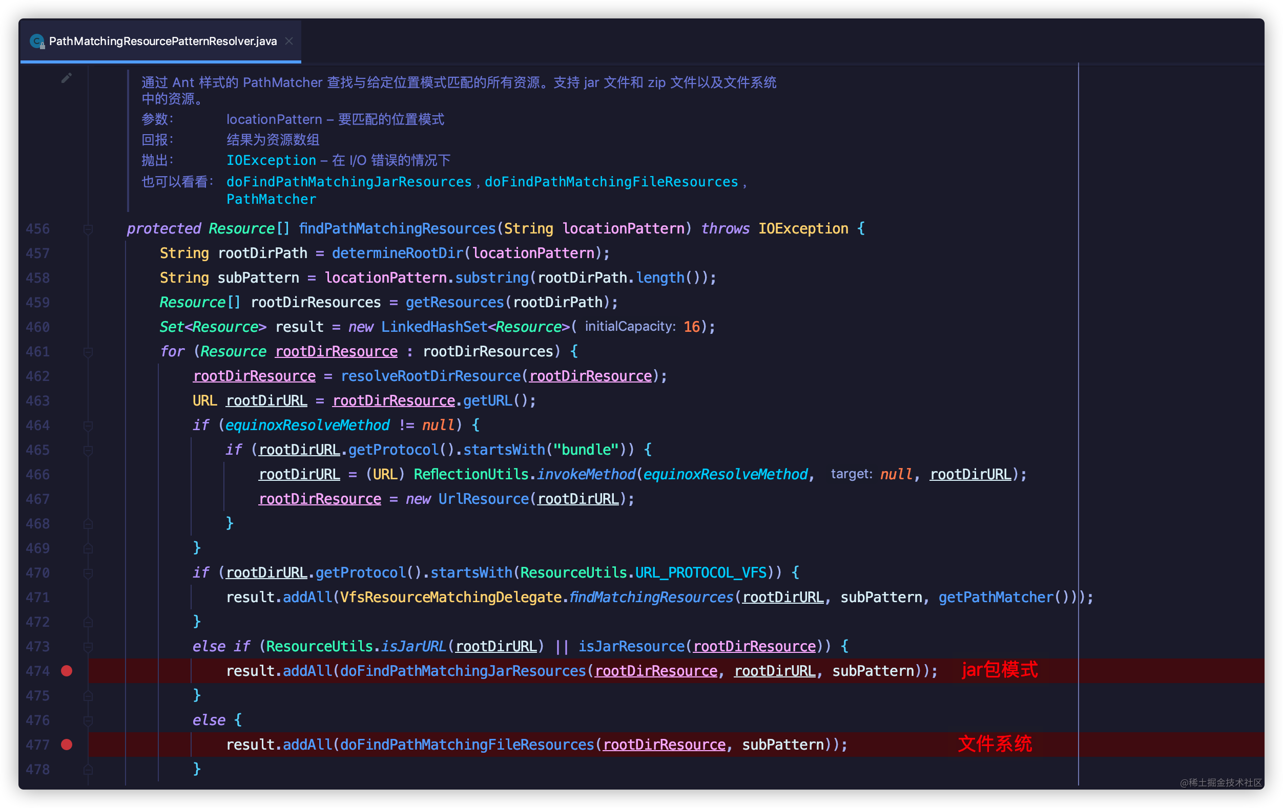Click the pencil icon to edit the rendered doc comment

(67, 78)
